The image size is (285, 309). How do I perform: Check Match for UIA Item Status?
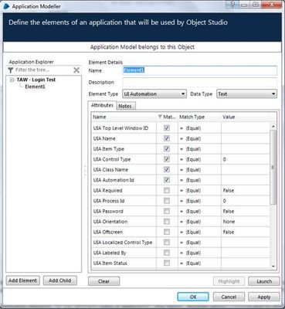[x=167, y=263]
